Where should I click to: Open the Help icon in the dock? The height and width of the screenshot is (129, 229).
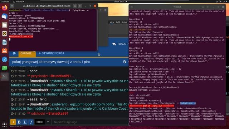(x=5, y=59)
